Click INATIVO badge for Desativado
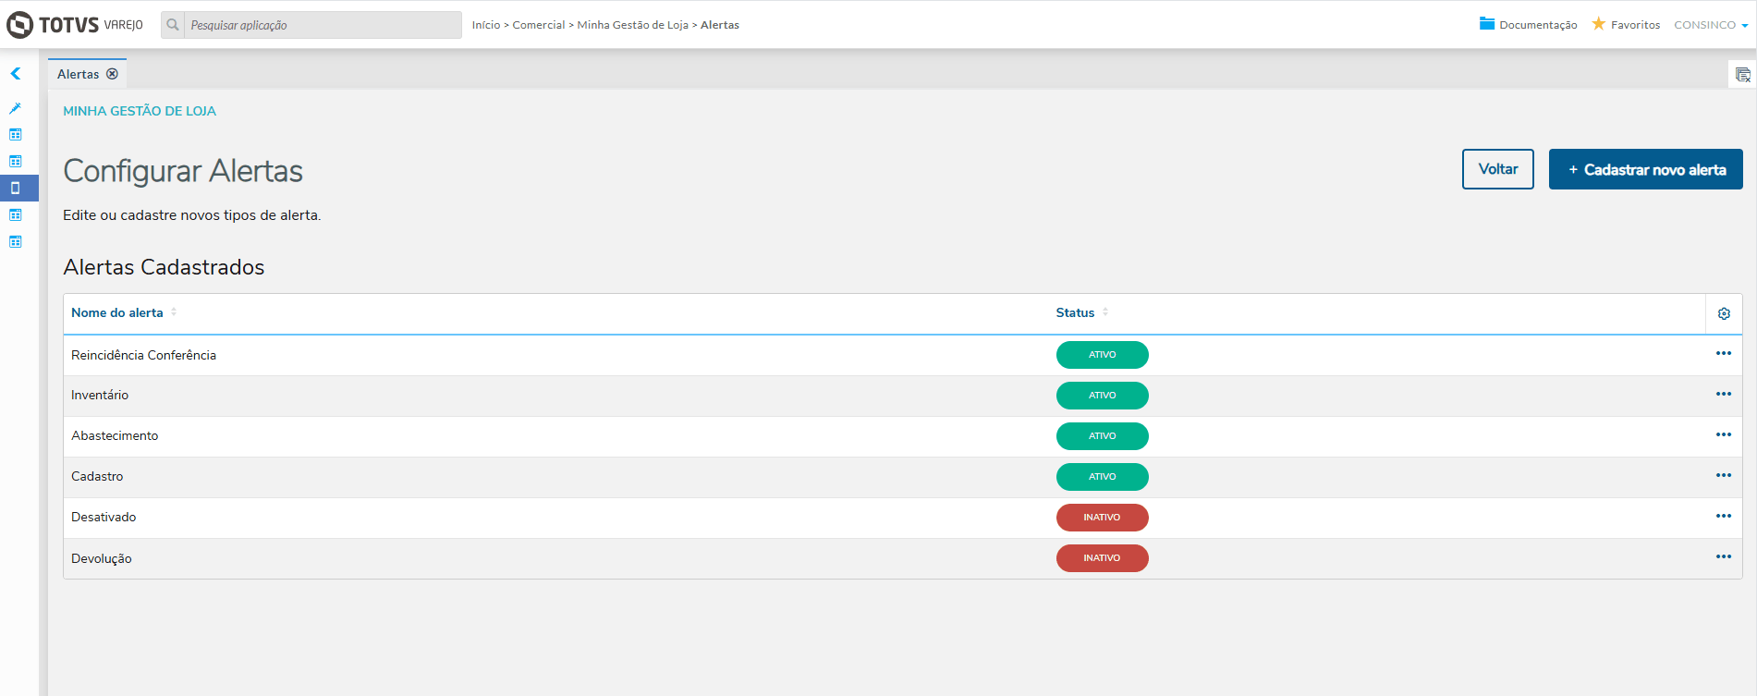This screenshot has width=1757, height=696. click(x=1103, y=518)
